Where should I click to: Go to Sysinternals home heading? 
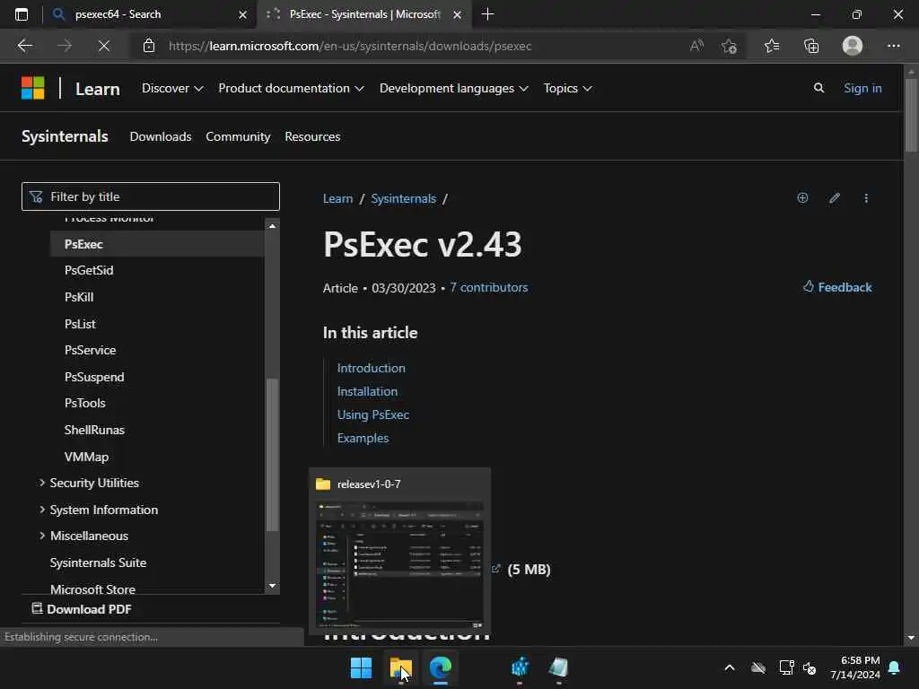tap(65, 136)
